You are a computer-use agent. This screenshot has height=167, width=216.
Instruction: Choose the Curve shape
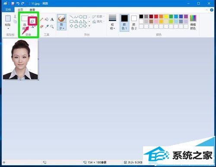coord(76,17)
